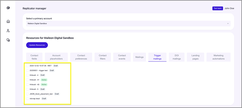Image resolution: width=242 pixels, height=108 pixels.
Task: Click the Active badge for Hírlevél - 41
Action: pyautogui.click(x=44, y=80)
